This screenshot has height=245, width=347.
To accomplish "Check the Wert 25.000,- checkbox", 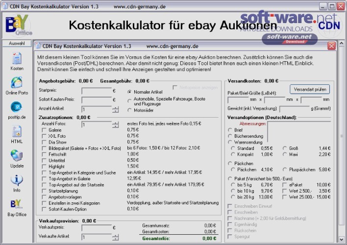I will point(285,197).
